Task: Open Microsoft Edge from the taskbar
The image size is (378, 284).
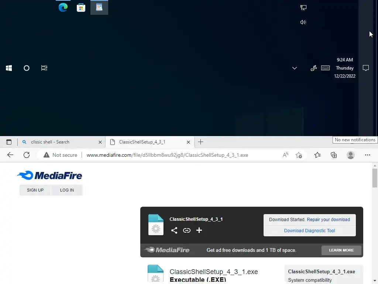Action: coord(63,7)
